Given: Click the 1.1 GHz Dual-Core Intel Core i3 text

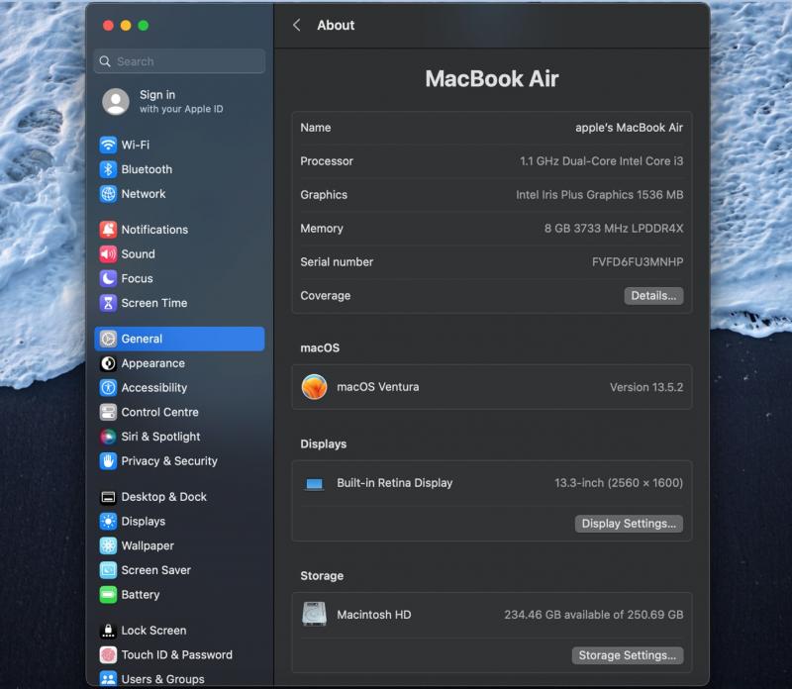Looking at the screenshot, I should [x=602, y=161].
